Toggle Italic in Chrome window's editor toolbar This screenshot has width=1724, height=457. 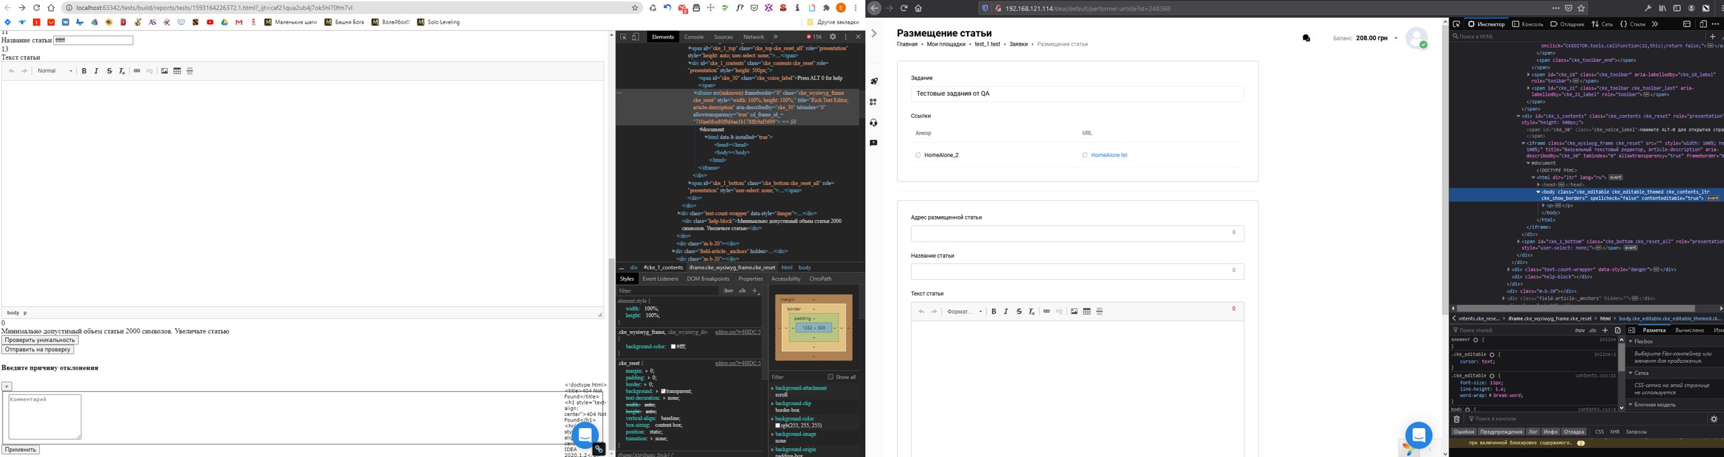tap(96, 71)
